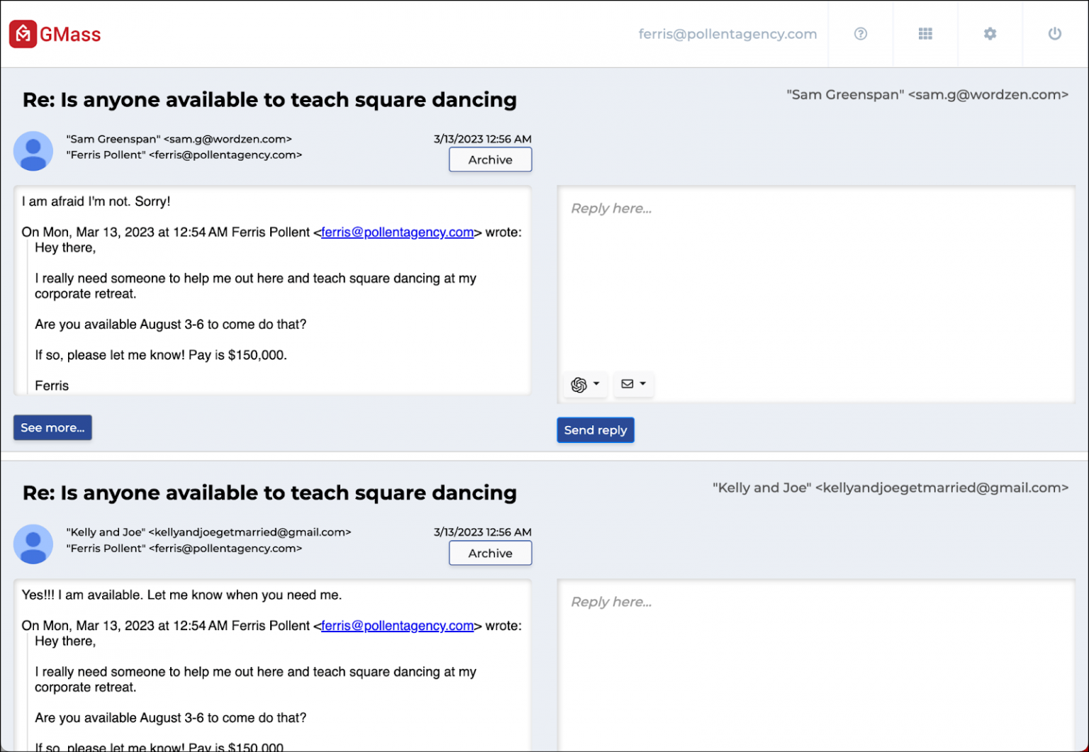This screenshot has width=1089, height=752.
Task: Click the ChatGPT icon in Sam's reply box
Action: pos(579,384)
